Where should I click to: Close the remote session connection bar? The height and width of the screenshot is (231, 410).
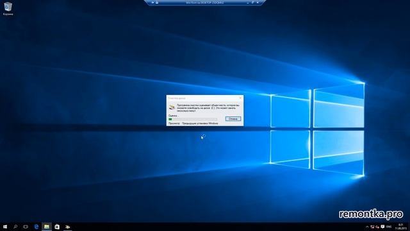click(x=258, y=3)
